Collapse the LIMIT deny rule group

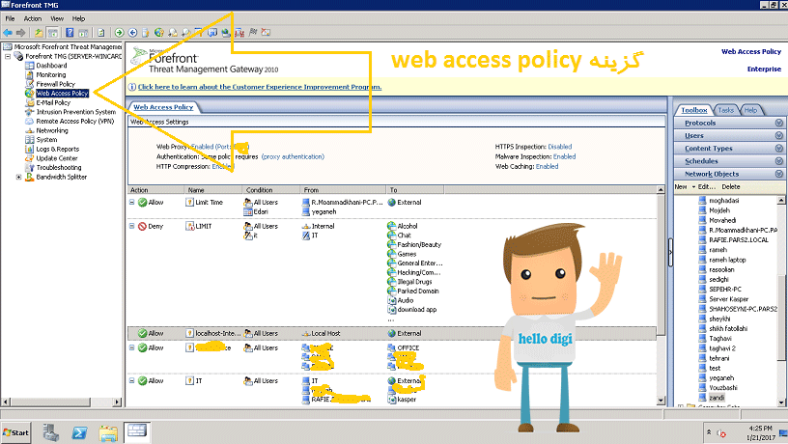click(131, 226)
